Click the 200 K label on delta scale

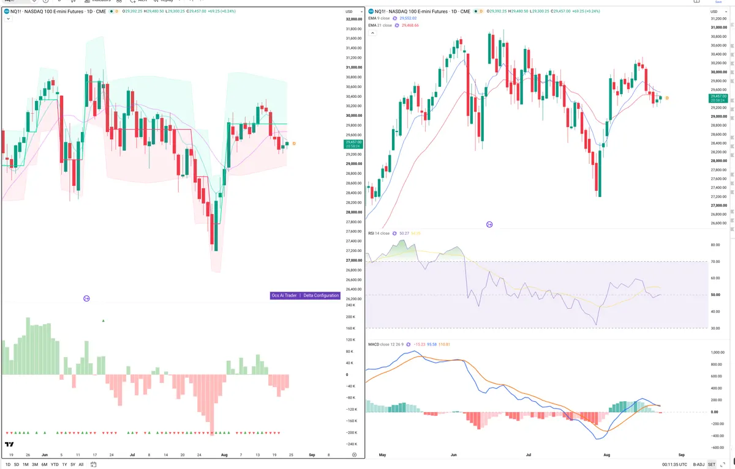(350, 317)
